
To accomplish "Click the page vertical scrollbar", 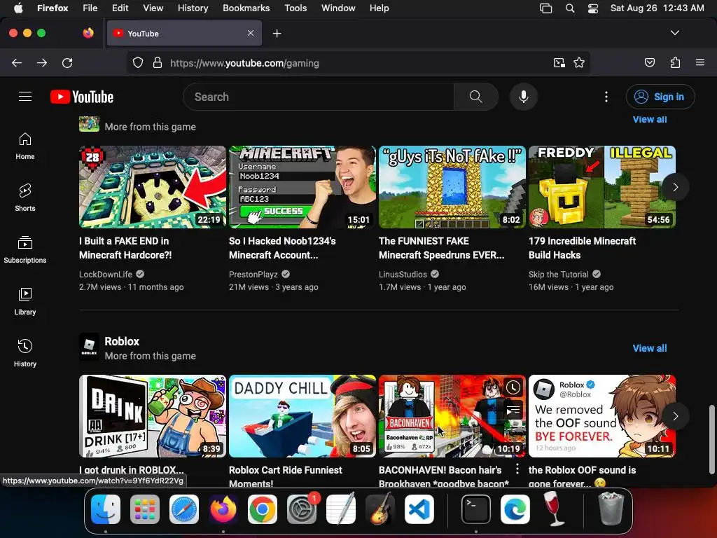I will click(x=711, y=439).
